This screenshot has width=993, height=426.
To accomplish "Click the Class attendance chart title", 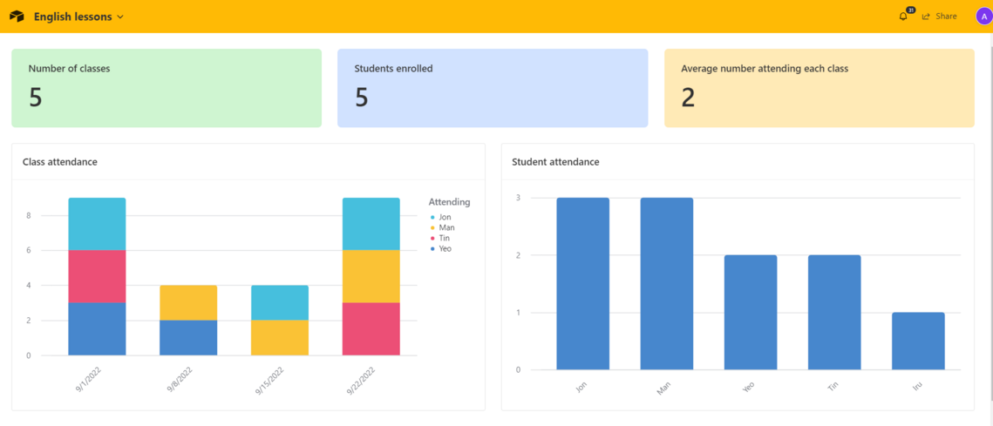I will click(60, 162).
